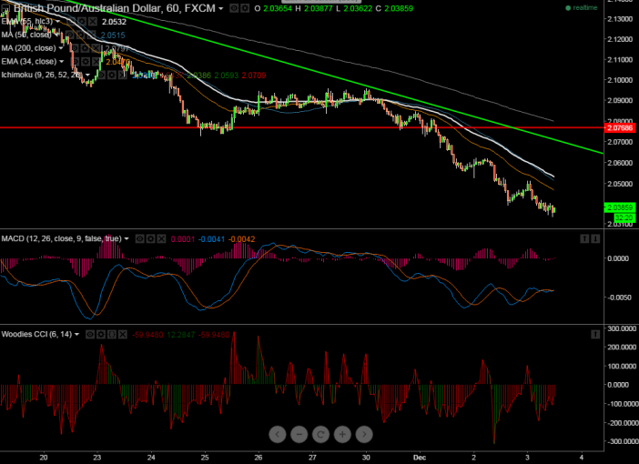Screen dimensions: 639x464
Task: Hide the MA (200, close) line
Action: point(74,48)
